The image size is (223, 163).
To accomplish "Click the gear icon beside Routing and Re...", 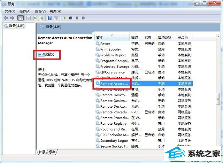I will click(98, 129).
